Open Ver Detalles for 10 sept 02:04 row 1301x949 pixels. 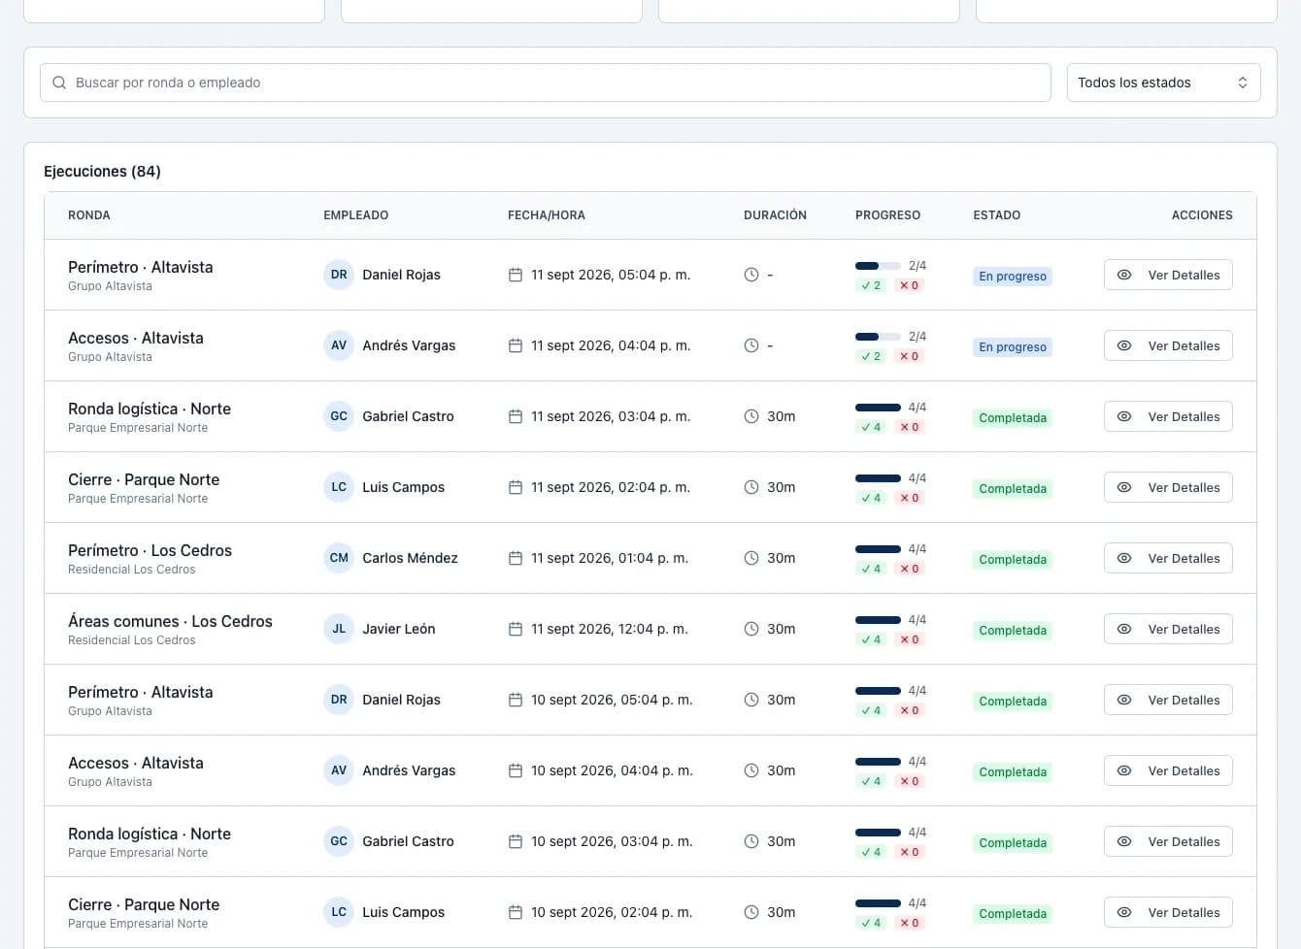click(x=1168, y=912)
